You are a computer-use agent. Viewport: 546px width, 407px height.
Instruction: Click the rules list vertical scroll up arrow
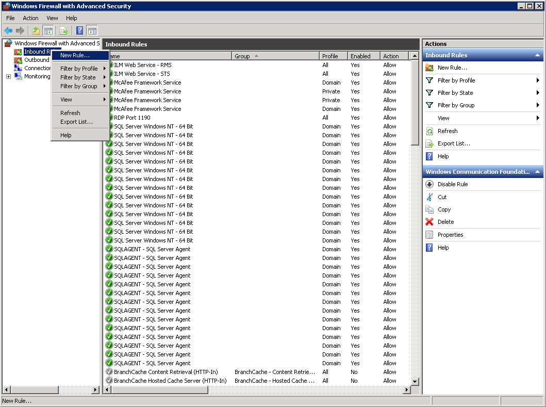(415, 56)
